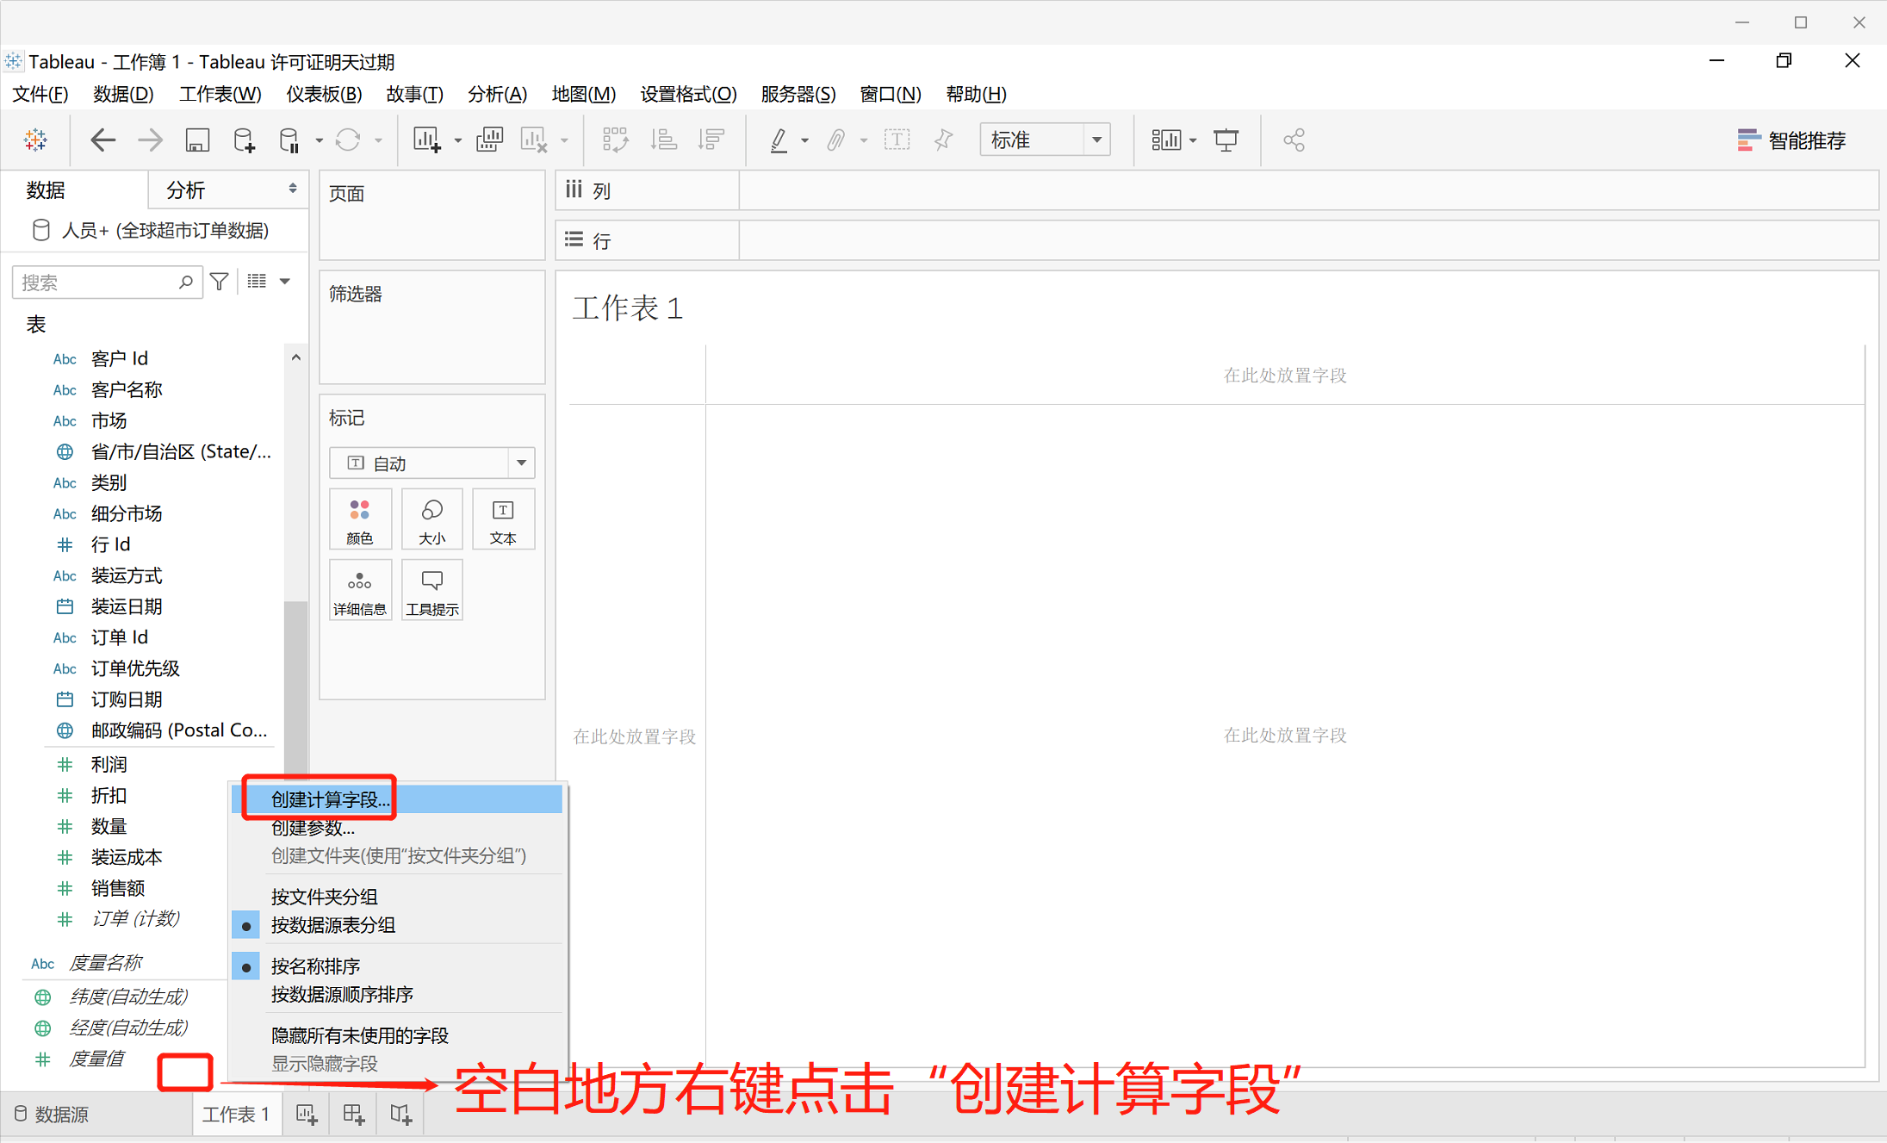Switch to the 数据源 tab
Image resolution: width=1887 pixels, height=1143 pixels.
[x=52, y=1115]
